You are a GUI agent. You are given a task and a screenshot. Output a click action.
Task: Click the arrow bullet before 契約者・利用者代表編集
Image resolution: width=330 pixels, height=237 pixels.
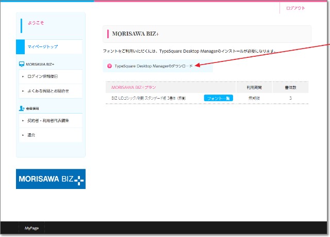coord(23,120)
